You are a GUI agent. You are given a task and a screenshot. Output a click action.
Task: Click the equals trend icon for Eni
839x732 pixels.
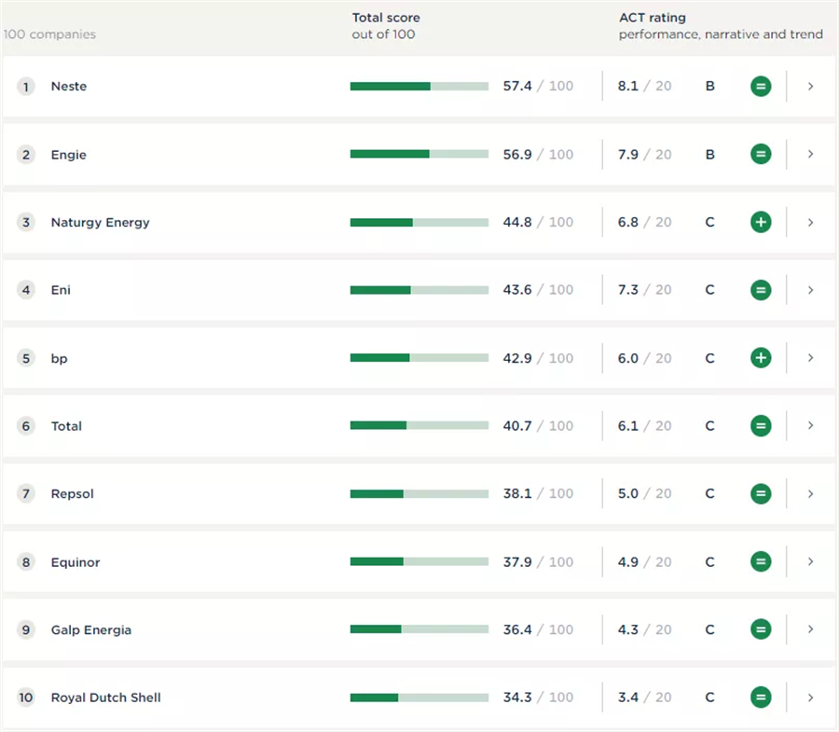[x=761, y=290]
